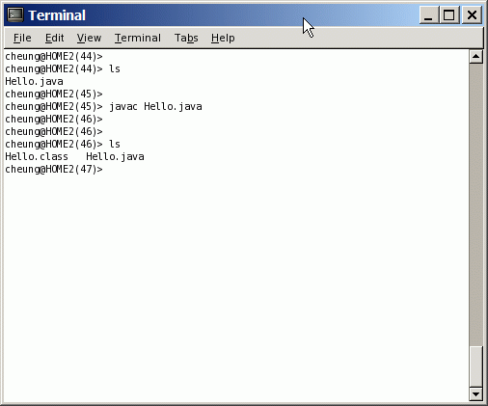Click the scrollbar up arrow
Viewport: 488px width, 406px height.
475,57
